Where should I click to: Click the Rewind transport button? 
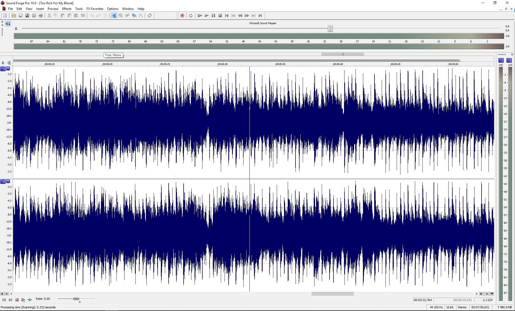240,16
